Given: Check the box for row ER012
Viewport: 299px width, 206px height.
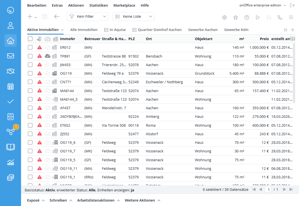Looking at the screenshot, I should 30,48.
